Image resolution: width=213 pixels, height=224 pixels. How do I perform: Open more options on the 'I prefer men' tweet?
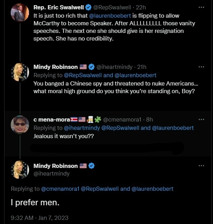[201, 166]
